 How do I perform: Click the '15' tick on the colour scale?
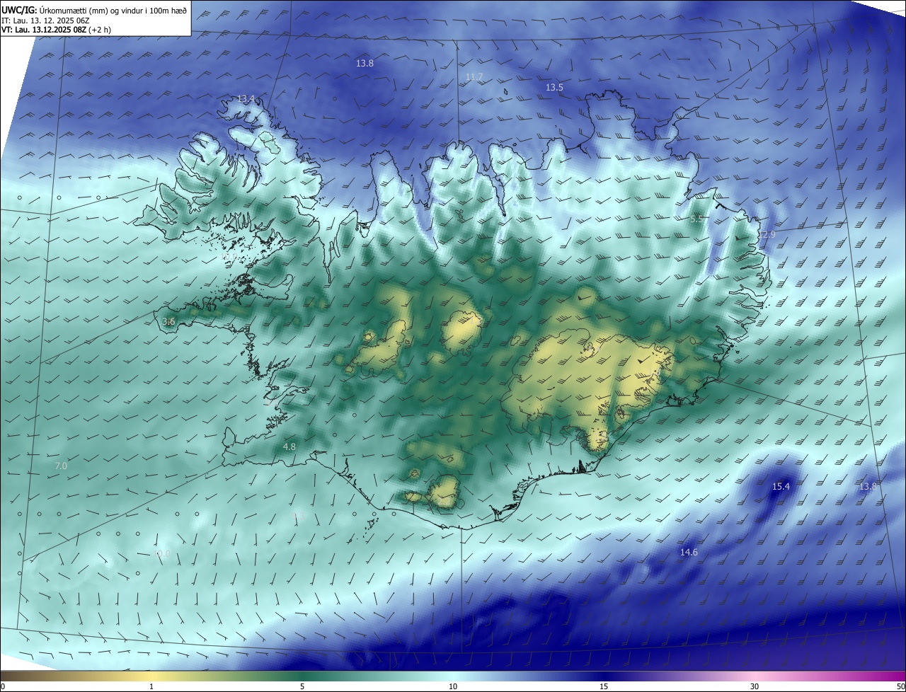pos(604,686)
